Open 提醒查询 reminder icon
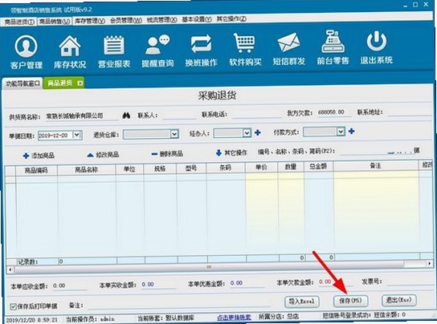 157,45
